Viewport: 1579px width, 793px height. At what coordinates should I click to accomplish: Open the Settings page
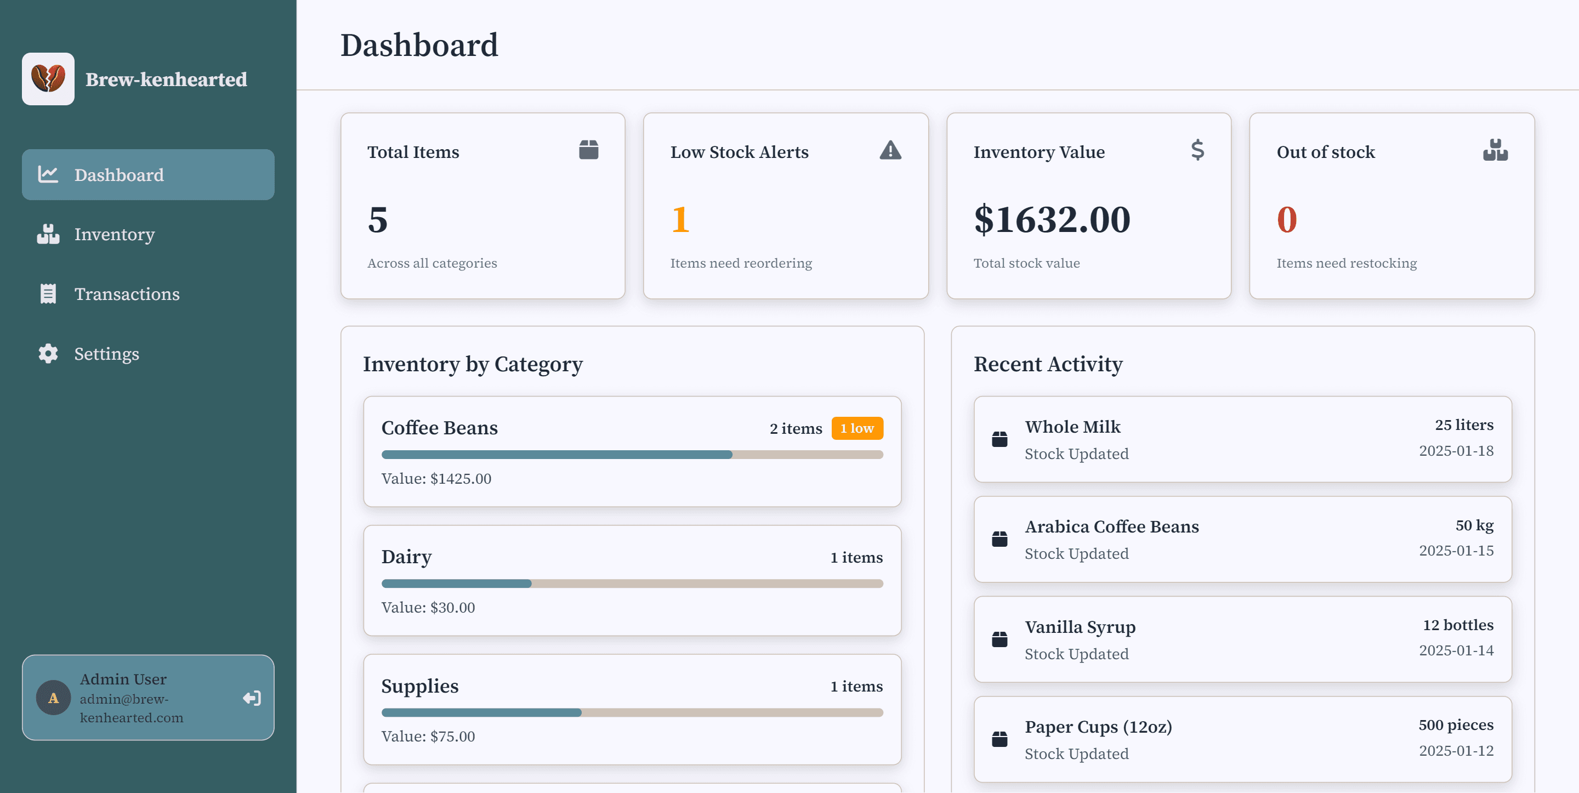click(147, 353)
